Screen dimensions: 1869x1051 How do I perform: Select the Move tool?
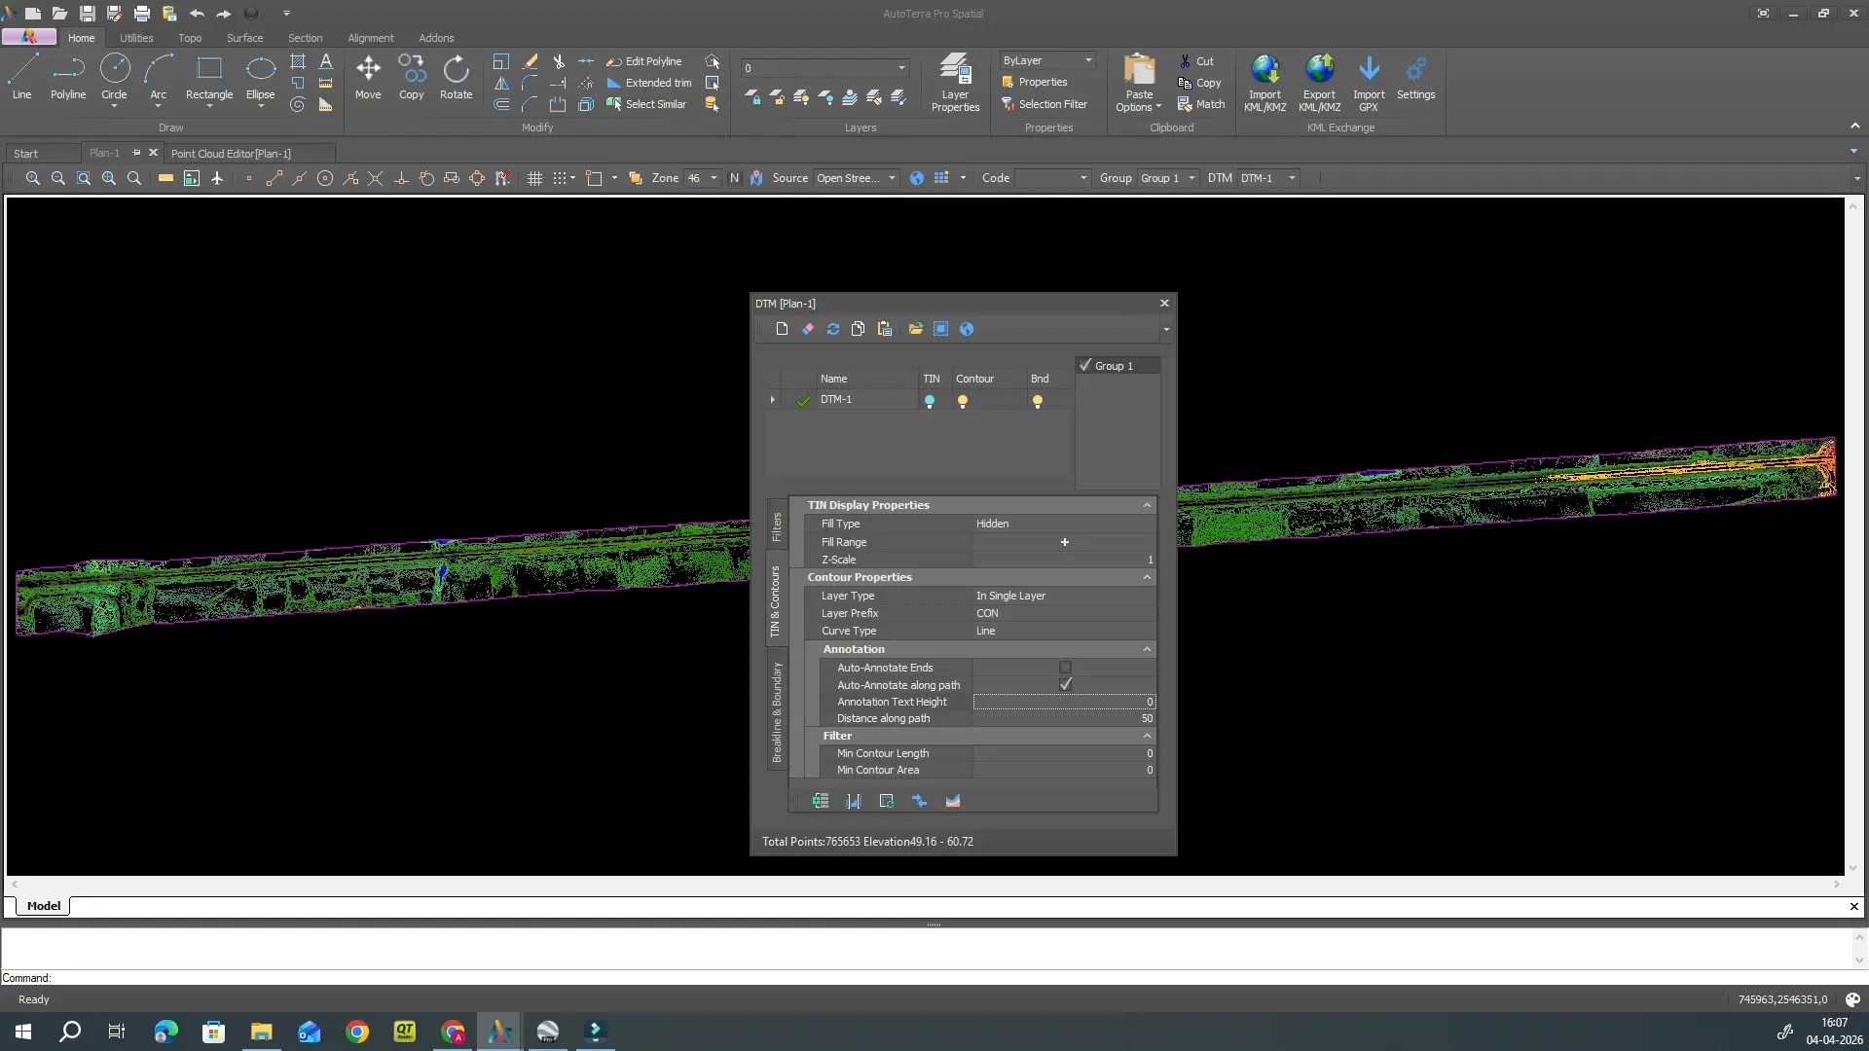coord(368,78)
